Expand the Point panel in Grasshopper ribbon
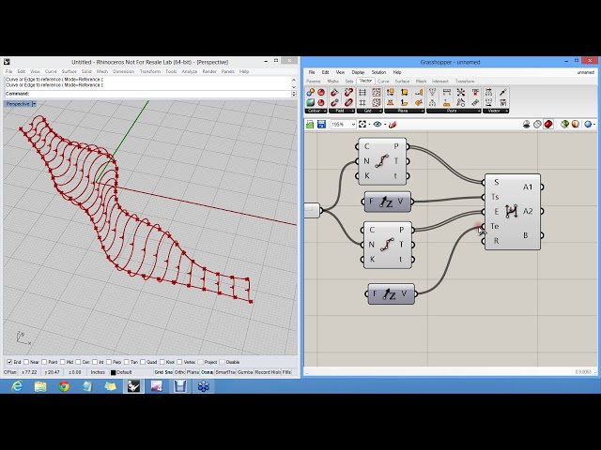Viewport: 601px width, 450px height. [479, 111]
